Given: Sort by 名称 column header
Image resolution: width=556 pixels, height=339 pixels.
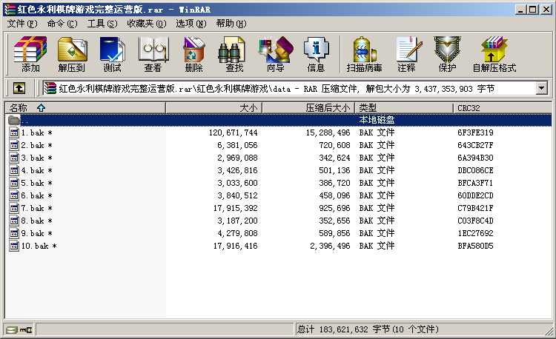Looking at the screenshot, I should [85, 107].
